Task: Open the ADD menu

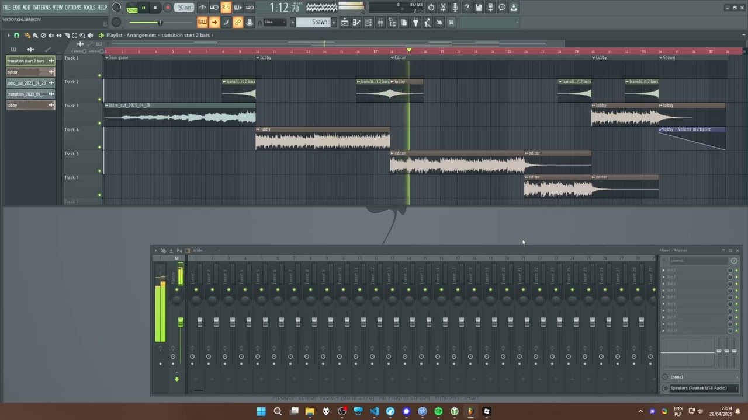Action: 26,8
